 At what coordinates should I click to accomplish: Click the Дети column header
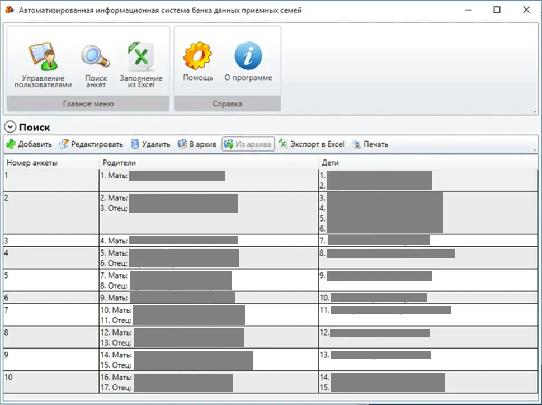(x=428, y=163)
